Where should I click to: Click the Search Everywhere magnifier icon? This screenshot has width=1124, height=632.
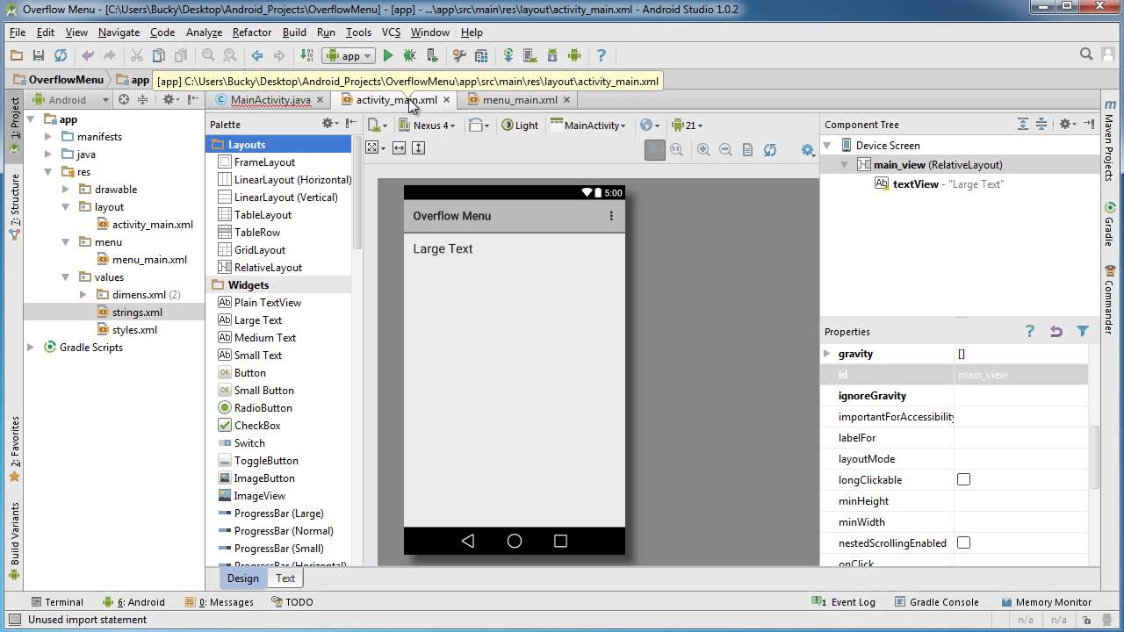1086,54
